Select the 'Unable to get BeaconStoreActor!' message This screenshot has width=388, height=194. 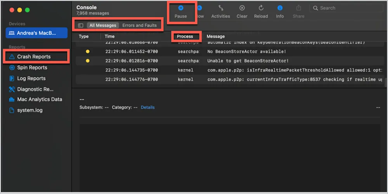pyautogui.click(x=248, y=61)
